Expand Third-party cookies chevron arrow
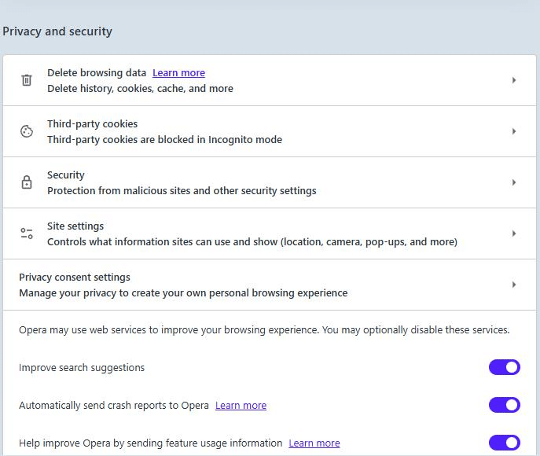This screenshot has width=540, height=456. 514,131
